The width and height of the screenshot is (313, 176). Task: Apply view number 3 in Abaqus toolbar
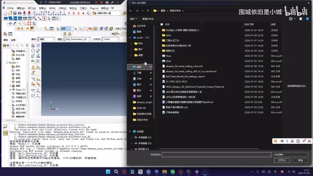tap(78, 13)
